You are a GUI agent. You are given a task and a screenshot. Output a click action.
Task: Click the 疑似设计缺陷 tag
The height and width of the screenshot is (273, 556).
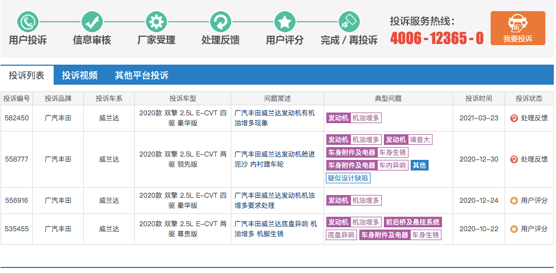click(348, 178)
